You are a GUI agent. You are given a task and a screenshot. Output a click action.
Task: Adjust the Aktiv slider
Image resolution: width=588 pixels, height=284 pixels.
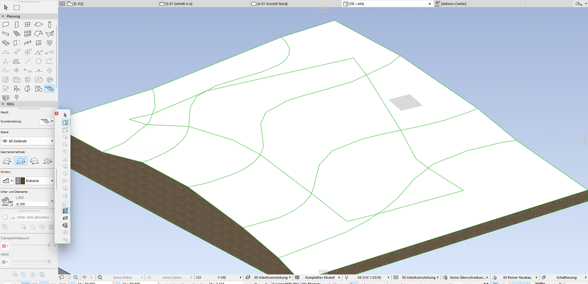[31, 262]
